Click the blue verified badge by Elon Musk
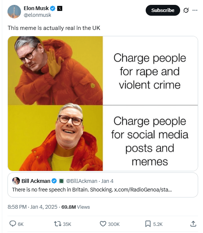Viewport: 203px width, 233px height. click(x=52, y=8)
